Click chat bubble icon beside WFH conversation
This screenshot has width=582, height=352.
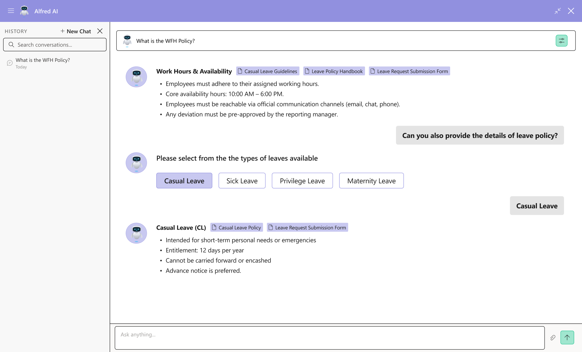pos(10,63)
